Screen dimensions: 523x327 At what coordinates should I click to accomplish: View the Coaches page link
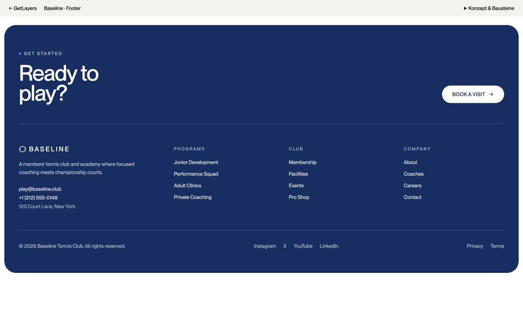(x=414, y=174)
